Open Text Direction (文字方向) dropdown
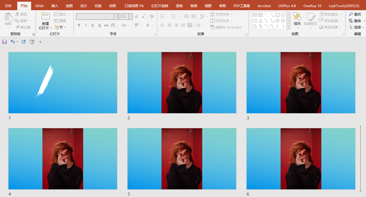Screen dimensions: 366x197 pyautogui.click(x=221, y=14)
